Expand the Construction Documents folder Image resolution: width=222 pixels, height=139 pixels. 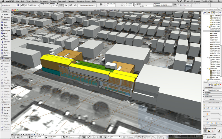tap(207, 80)
